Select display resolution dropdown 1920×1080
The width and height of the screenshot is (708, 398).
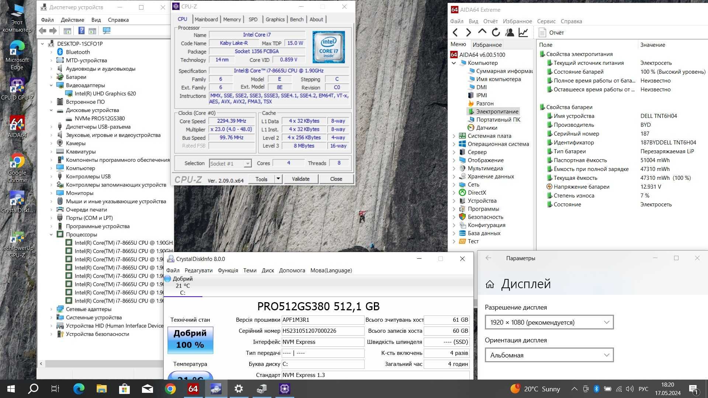[x=548, y=322]
